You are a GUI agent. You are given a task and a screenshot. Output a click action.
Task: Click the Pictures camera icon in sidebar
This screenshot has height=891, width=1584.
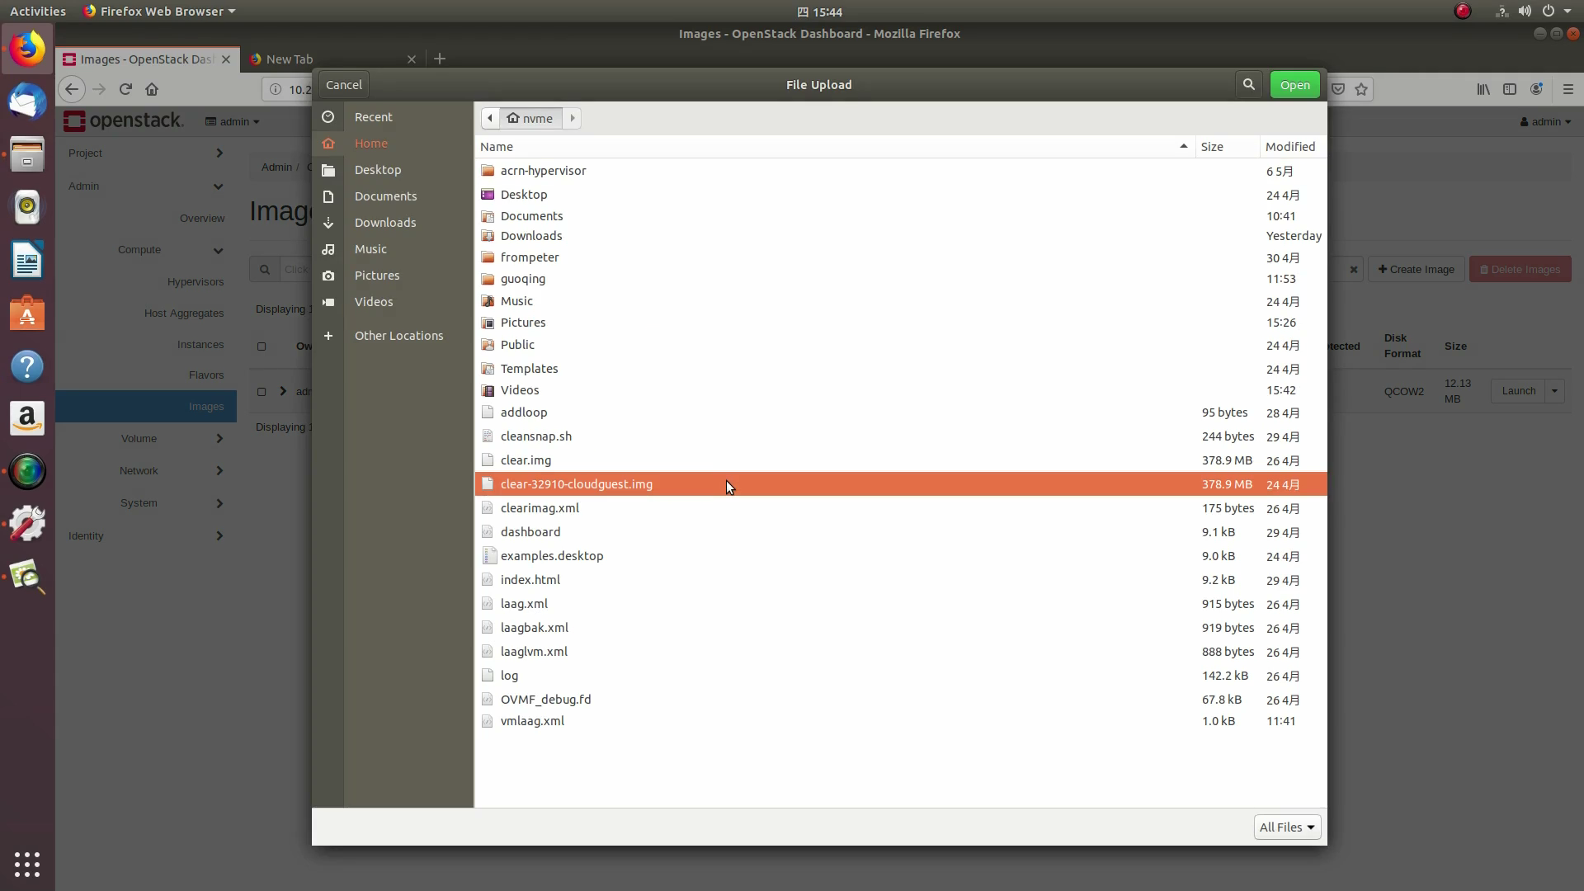click(x=328, y=276)
